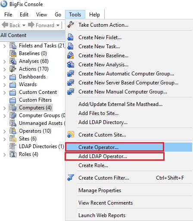Click the Create New Baseline icon
The height and width of the screenshot is (221, 193).
point(71,56)
